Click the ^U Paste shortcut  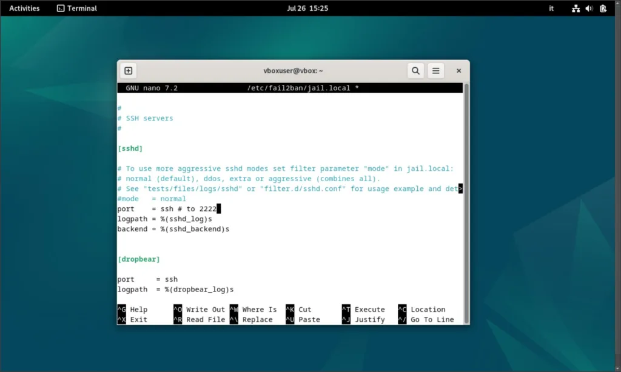pyautogui.click(x=303, y=319)
